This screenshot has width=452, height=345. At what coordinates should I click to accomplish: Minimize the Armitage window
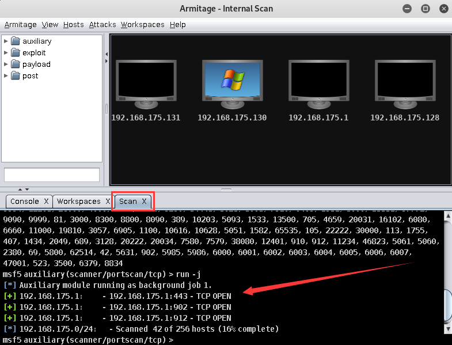407,9
